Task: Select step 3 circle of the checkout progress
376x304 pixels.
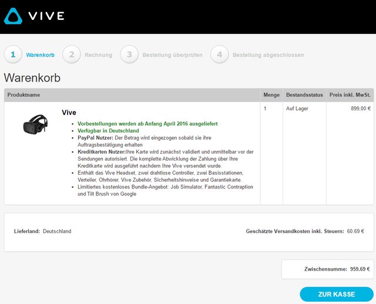Action: [129, 55]
